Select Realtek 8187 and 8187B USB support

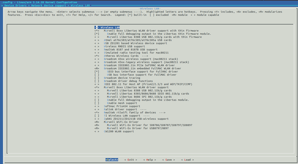126,49
